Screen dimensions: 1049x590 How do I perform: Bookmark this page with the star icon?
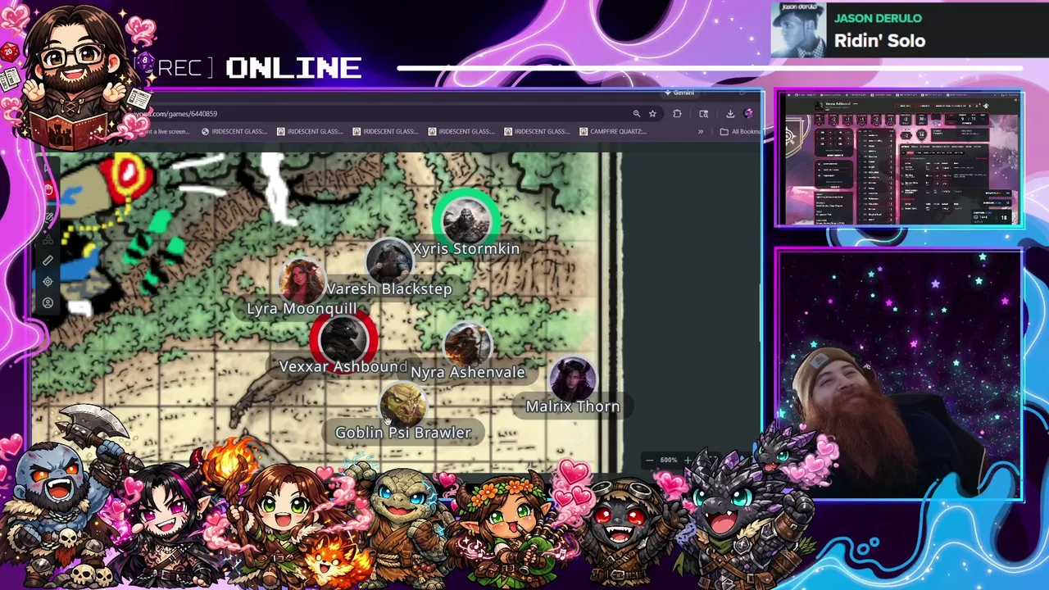(x=652, y=114)
